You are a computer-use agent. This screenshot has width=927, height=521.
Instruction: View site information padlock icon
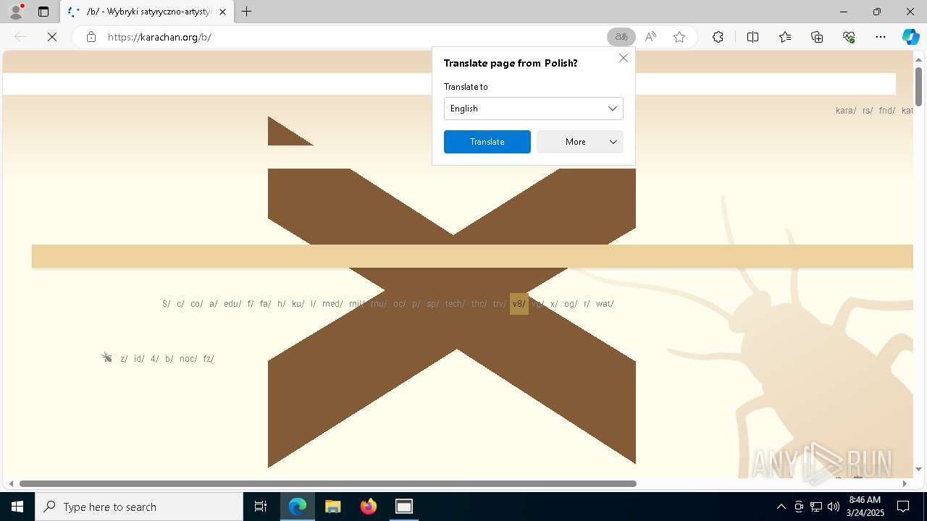click(91, 37)
